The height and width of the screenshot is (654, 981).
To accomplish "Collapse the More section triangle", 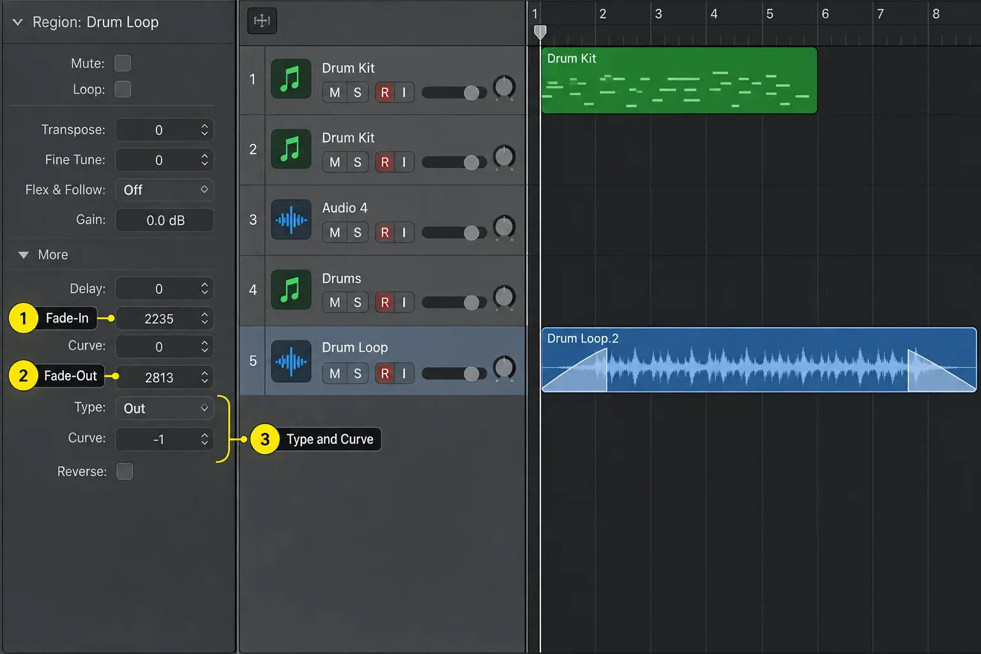I will (24, 255).
